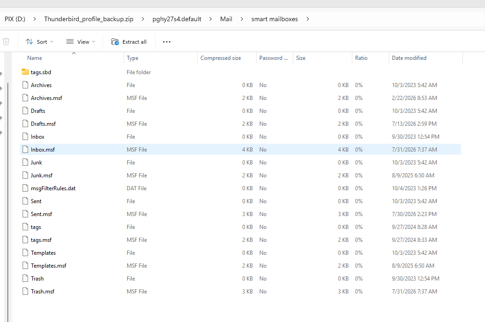Click date 2/22/2026 8:53 AM

pyautogui.click(x=414, y=98)
